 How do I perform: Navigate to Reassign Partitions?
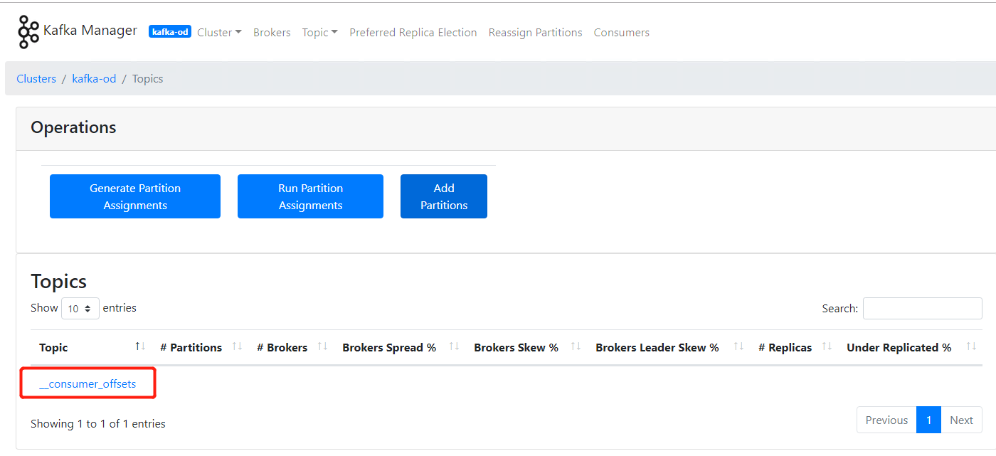point(535,33)
